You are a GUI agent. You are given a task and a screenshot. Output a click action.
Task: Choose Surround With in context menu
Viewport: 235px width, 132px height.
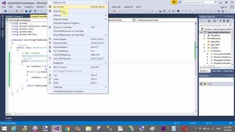tap(78, 43)
